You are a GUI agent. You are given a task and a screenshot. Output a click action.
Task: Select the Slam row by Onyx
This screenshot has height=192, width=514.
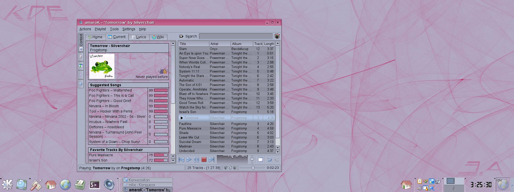coord(227,49)
